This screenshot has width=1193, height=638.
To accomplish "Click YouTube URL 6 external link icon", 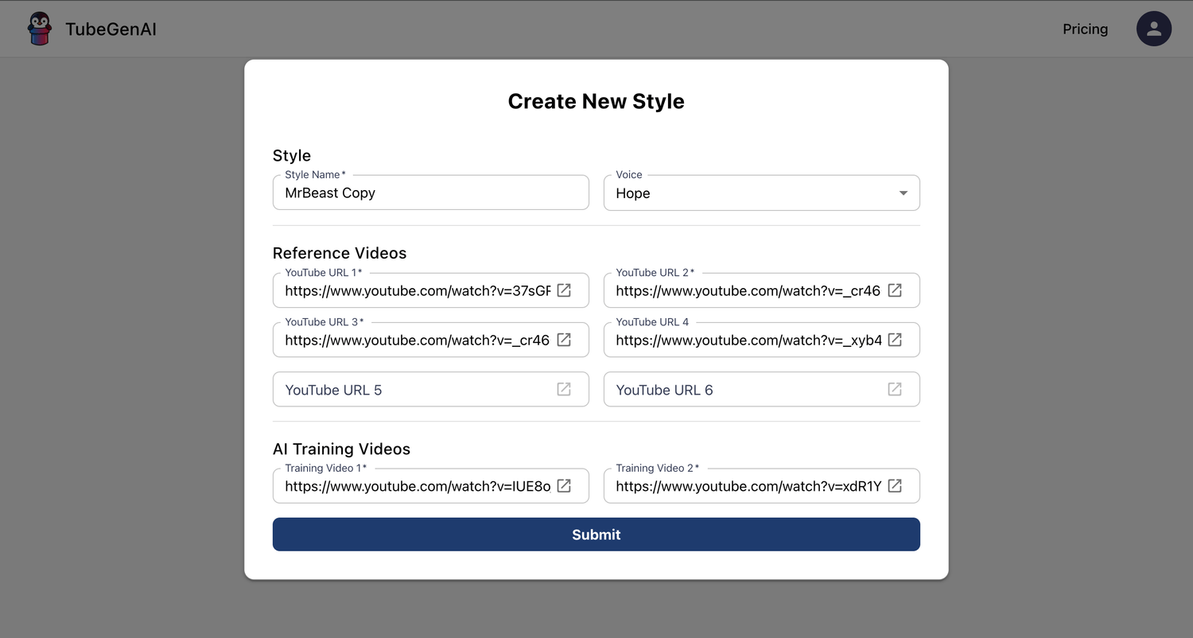I will (895, 389).
